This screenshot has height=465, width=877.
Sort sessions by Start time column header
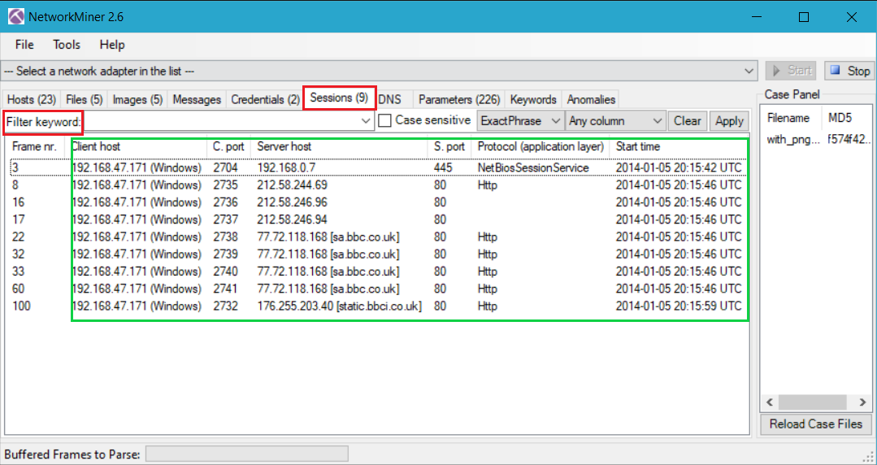tap(638, 146)
